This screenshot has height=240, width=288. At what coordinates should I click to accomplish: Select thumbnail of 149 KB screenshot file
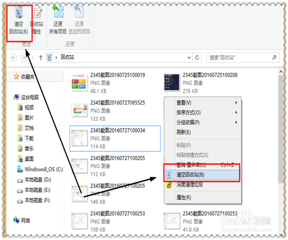[x=79, y=194]
